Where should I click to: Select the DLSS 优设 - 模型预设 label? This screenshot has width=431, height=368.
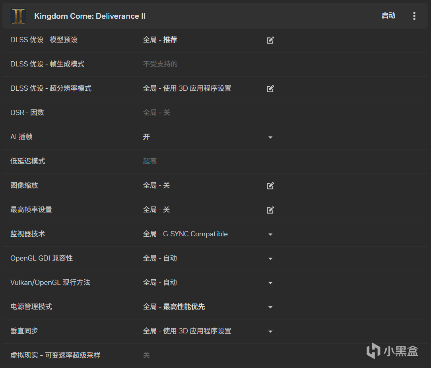44,40
